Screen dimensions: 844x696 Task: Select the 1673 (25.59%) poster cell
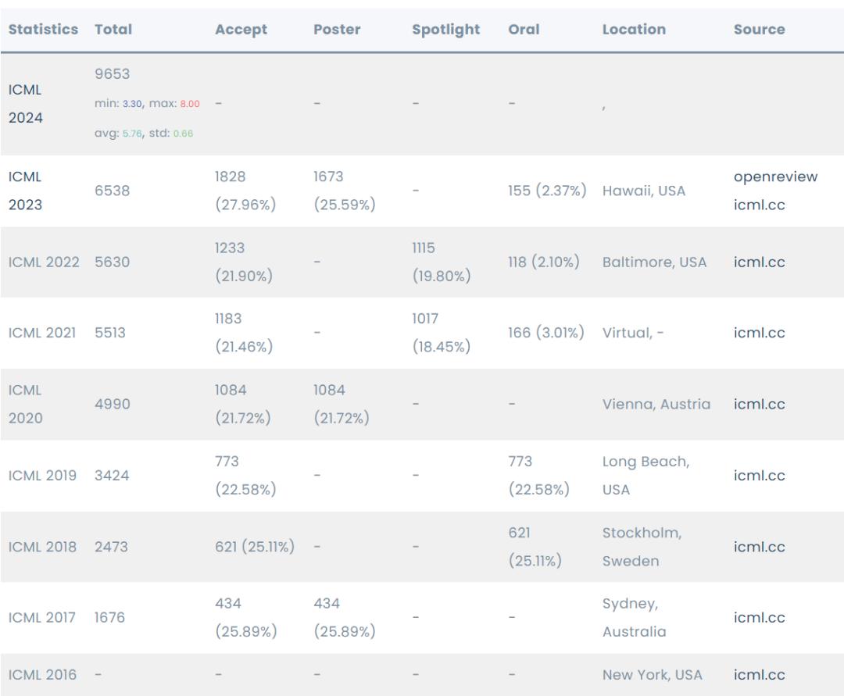pos(345,191)
